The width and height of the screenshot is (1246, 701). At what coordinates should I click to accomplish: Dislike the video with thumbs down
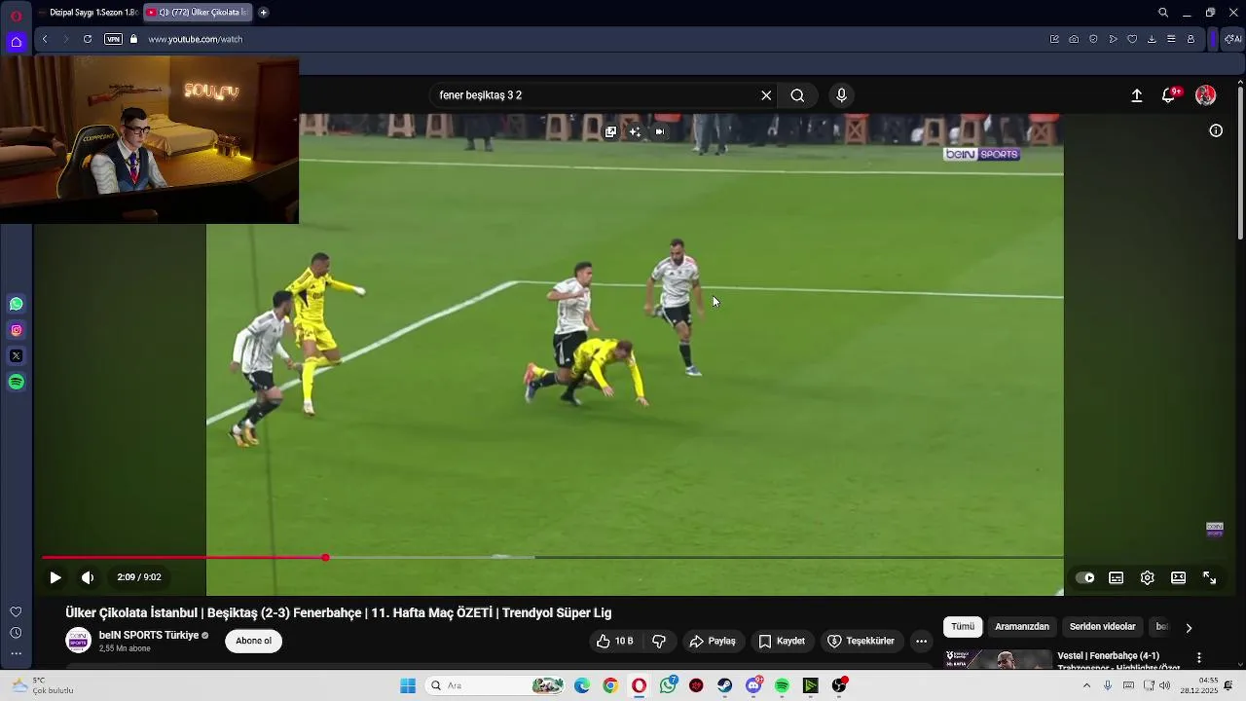coord(659,641)
